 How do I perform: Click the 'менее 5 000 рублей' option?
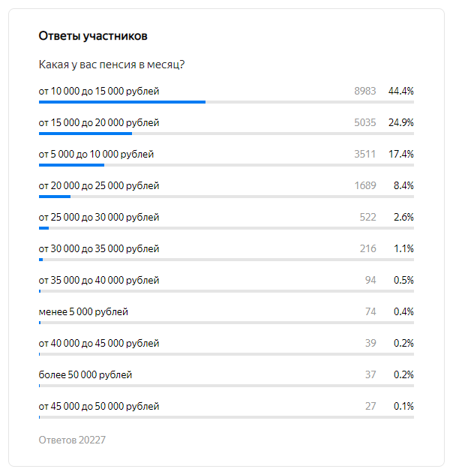click(x=83, y=311)
